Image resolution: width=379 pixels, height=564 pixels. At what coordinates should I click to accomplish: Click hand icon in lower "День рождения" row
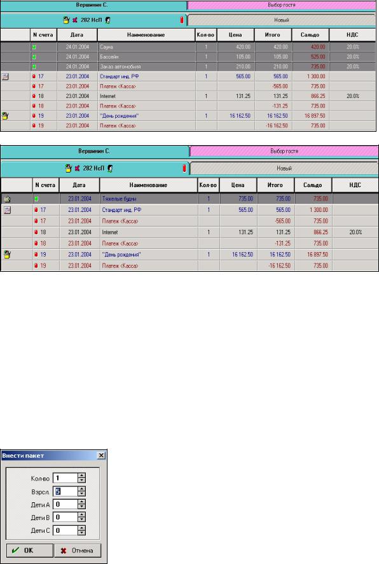[7, 255]
